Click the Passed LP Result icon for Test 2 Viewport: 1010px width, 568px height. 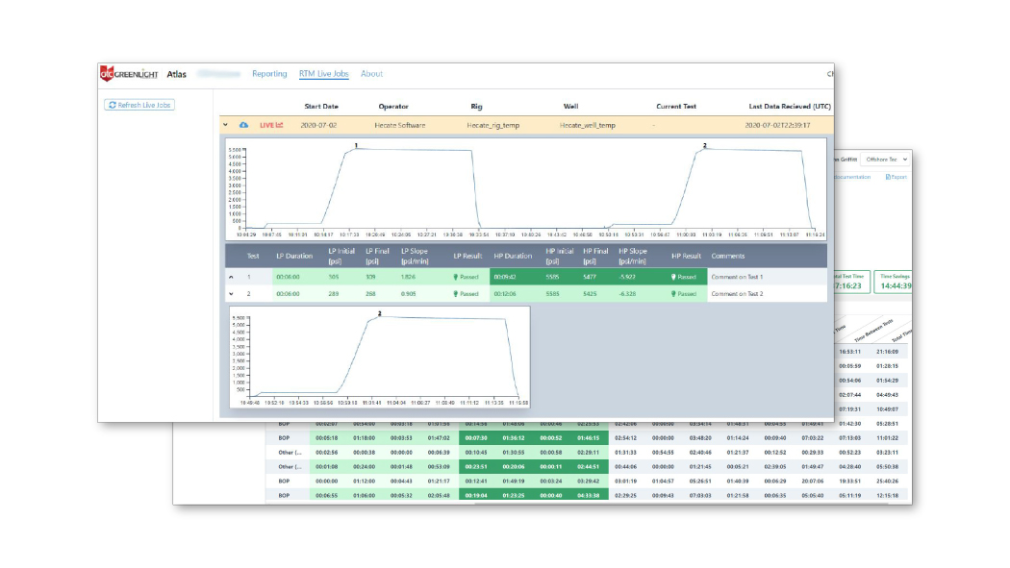click(x=457, y=294)
